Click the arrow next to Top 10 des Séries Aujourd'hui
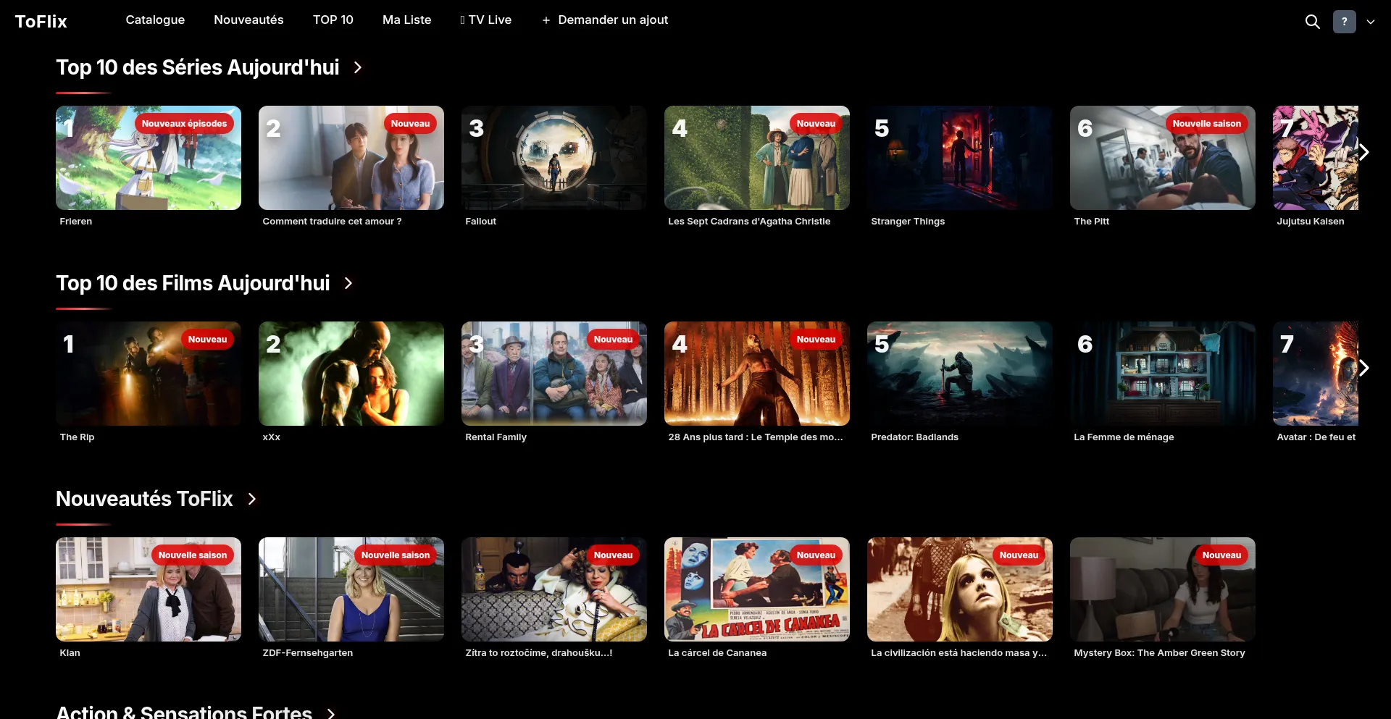Image resolution: width=1391 pixels, height=719 pixels. click(357, 67)
